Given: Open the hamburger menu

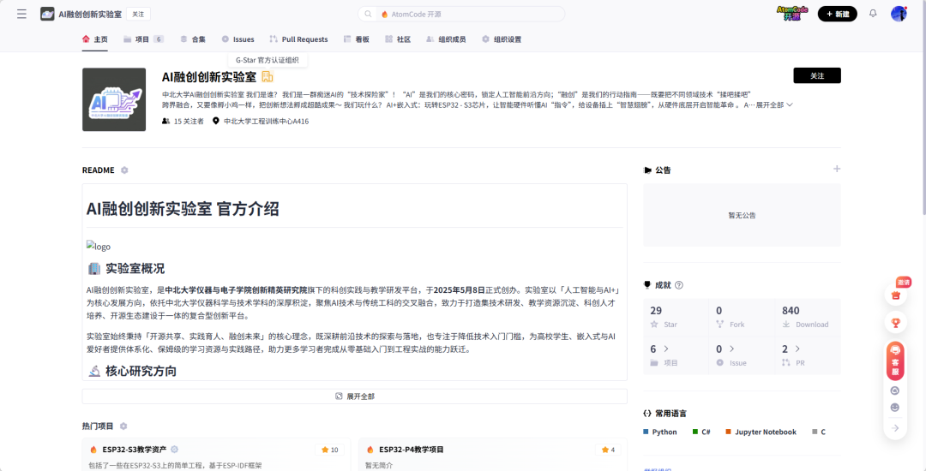Looking at the screenshot, I should (21, 14).
